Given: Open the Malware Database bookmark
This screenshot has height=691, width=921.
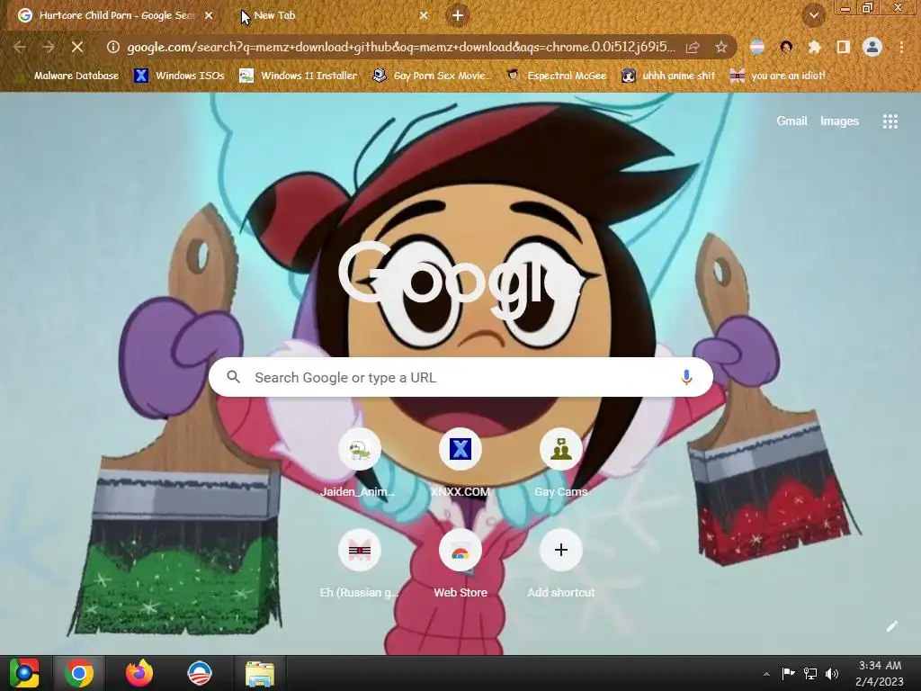Looking at the screenshot, I should pos(68,76).
